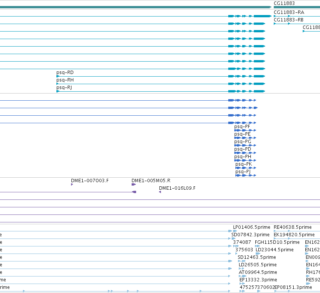This screenshot has width=320, height=293.
Task: Select the 375603 feature label
Action: (244, 250)
